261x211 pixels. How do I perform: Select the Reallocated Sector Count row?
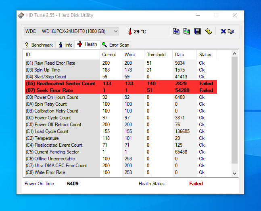tap(121, 84)
